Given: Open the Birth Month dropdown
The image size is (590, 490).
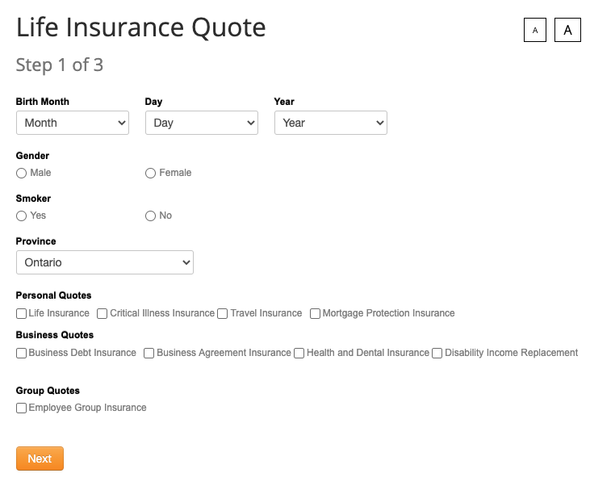Looking at the screenshot, I should pyautogui.click(x=73, y=123).
